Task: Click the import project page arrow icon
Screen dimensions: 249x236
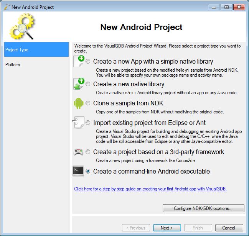Action: pos(78,123)
